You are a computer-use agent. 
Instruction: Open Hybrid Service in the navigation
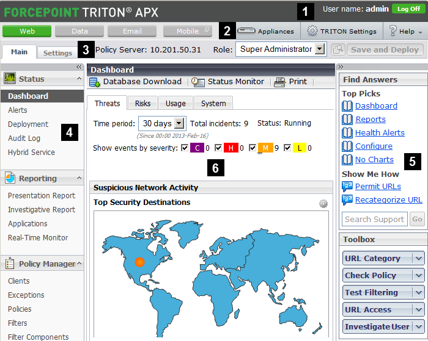31,153
